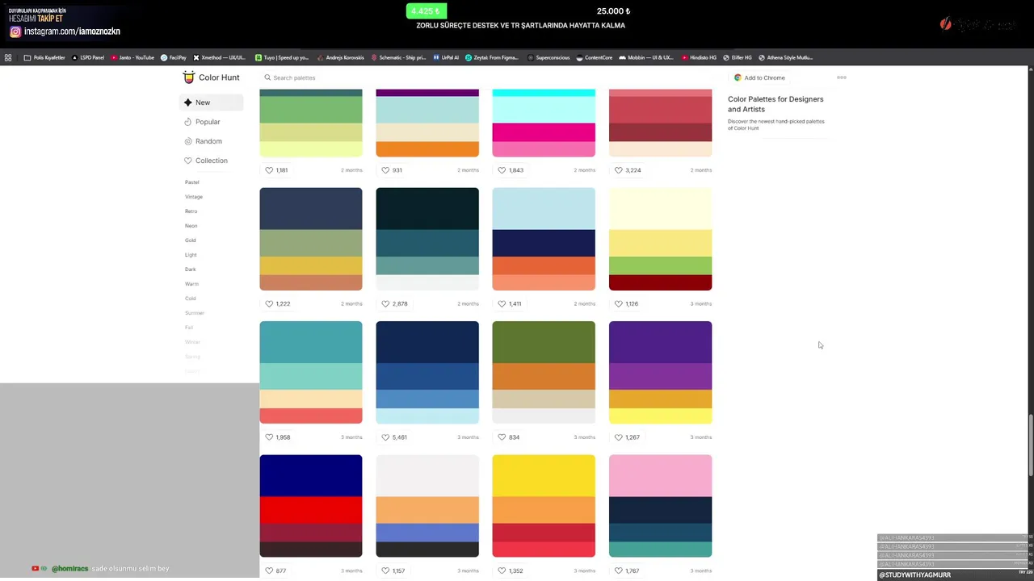Open the Polis Kıyafetler bookmark folder

pos(44,57)
